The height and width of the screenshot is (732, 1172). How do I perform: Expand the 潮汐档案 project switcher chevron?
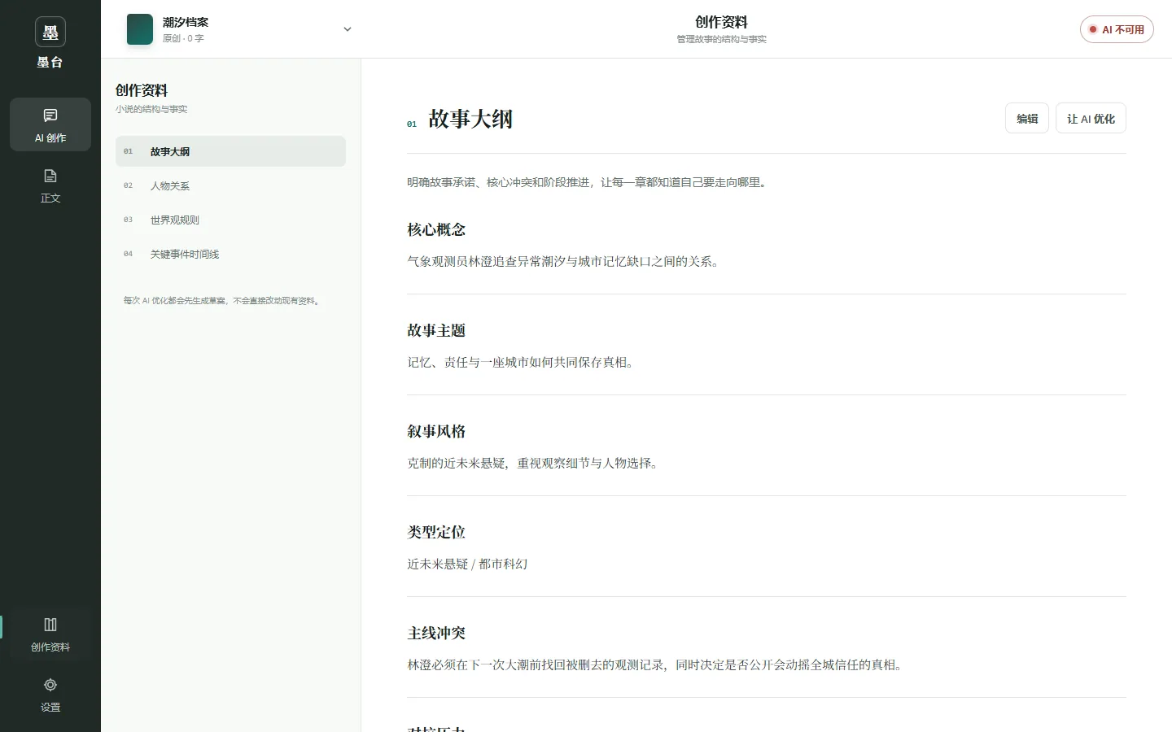[348, 29]
